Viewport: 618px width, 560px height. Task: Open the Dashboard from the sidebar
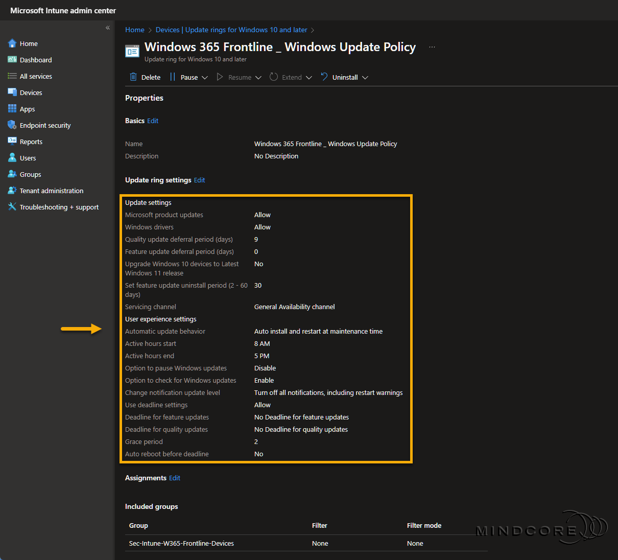[x=12, y=60]
